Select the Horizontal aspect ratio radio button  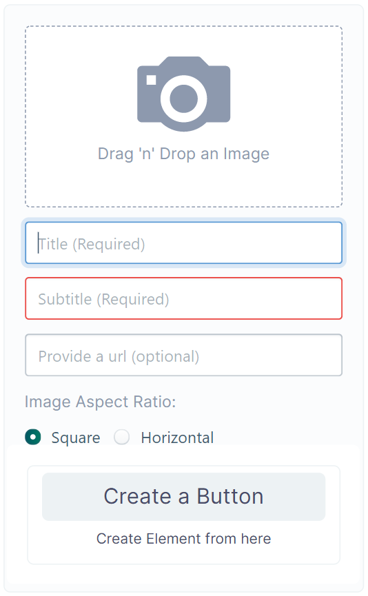122,437
